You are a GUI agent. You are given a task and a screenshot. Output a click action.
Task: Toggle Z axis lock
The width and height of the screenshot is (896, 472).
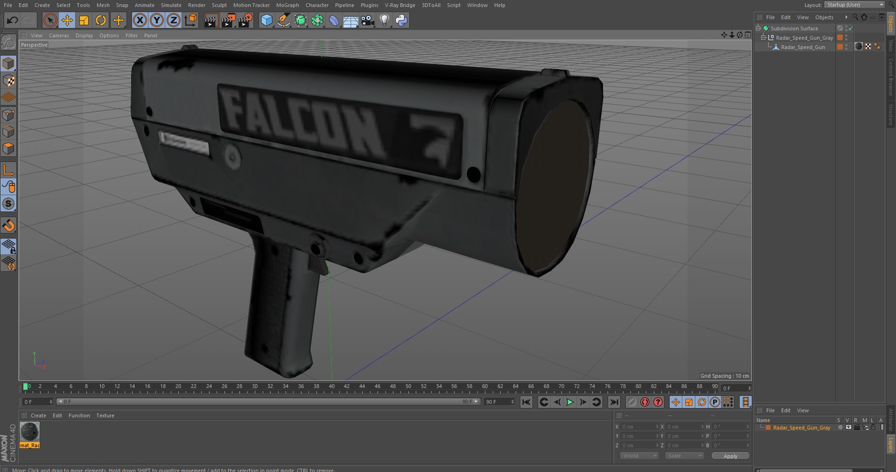(x=174, y=20)
